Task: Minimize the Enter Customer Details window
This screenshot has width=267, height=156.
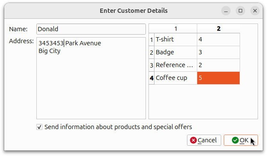Action: pyautogui.click(x=226, y=11)
